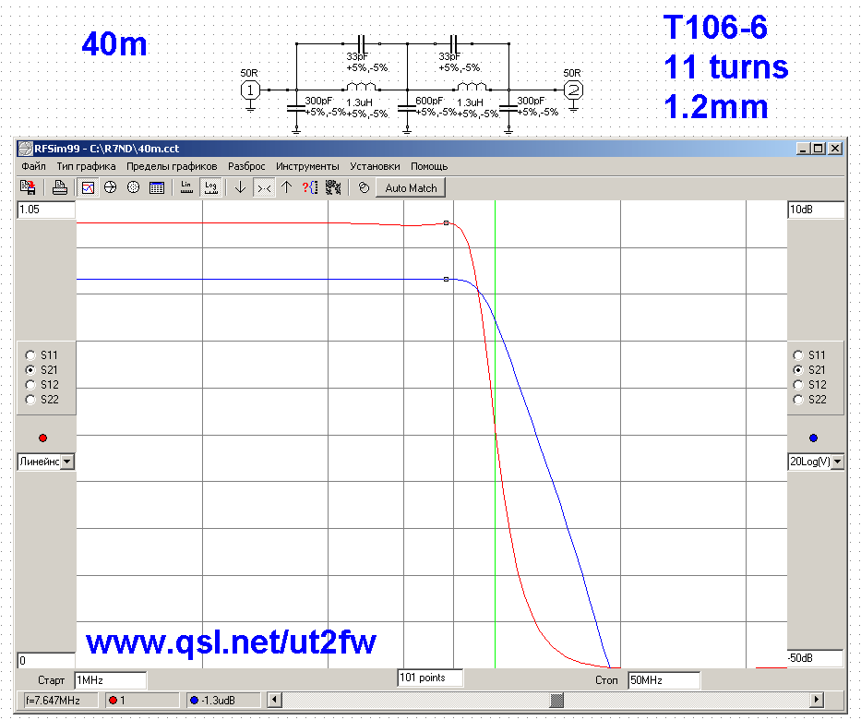Click the tolerance analysis dice icon
Viewport: 861px width, 720px height.
click(x=333, y=187)
